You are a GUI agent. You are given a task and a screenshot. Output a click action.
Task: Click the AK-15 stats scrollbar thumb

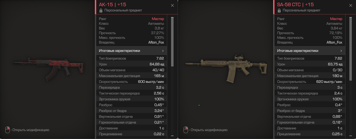(172, 42)
